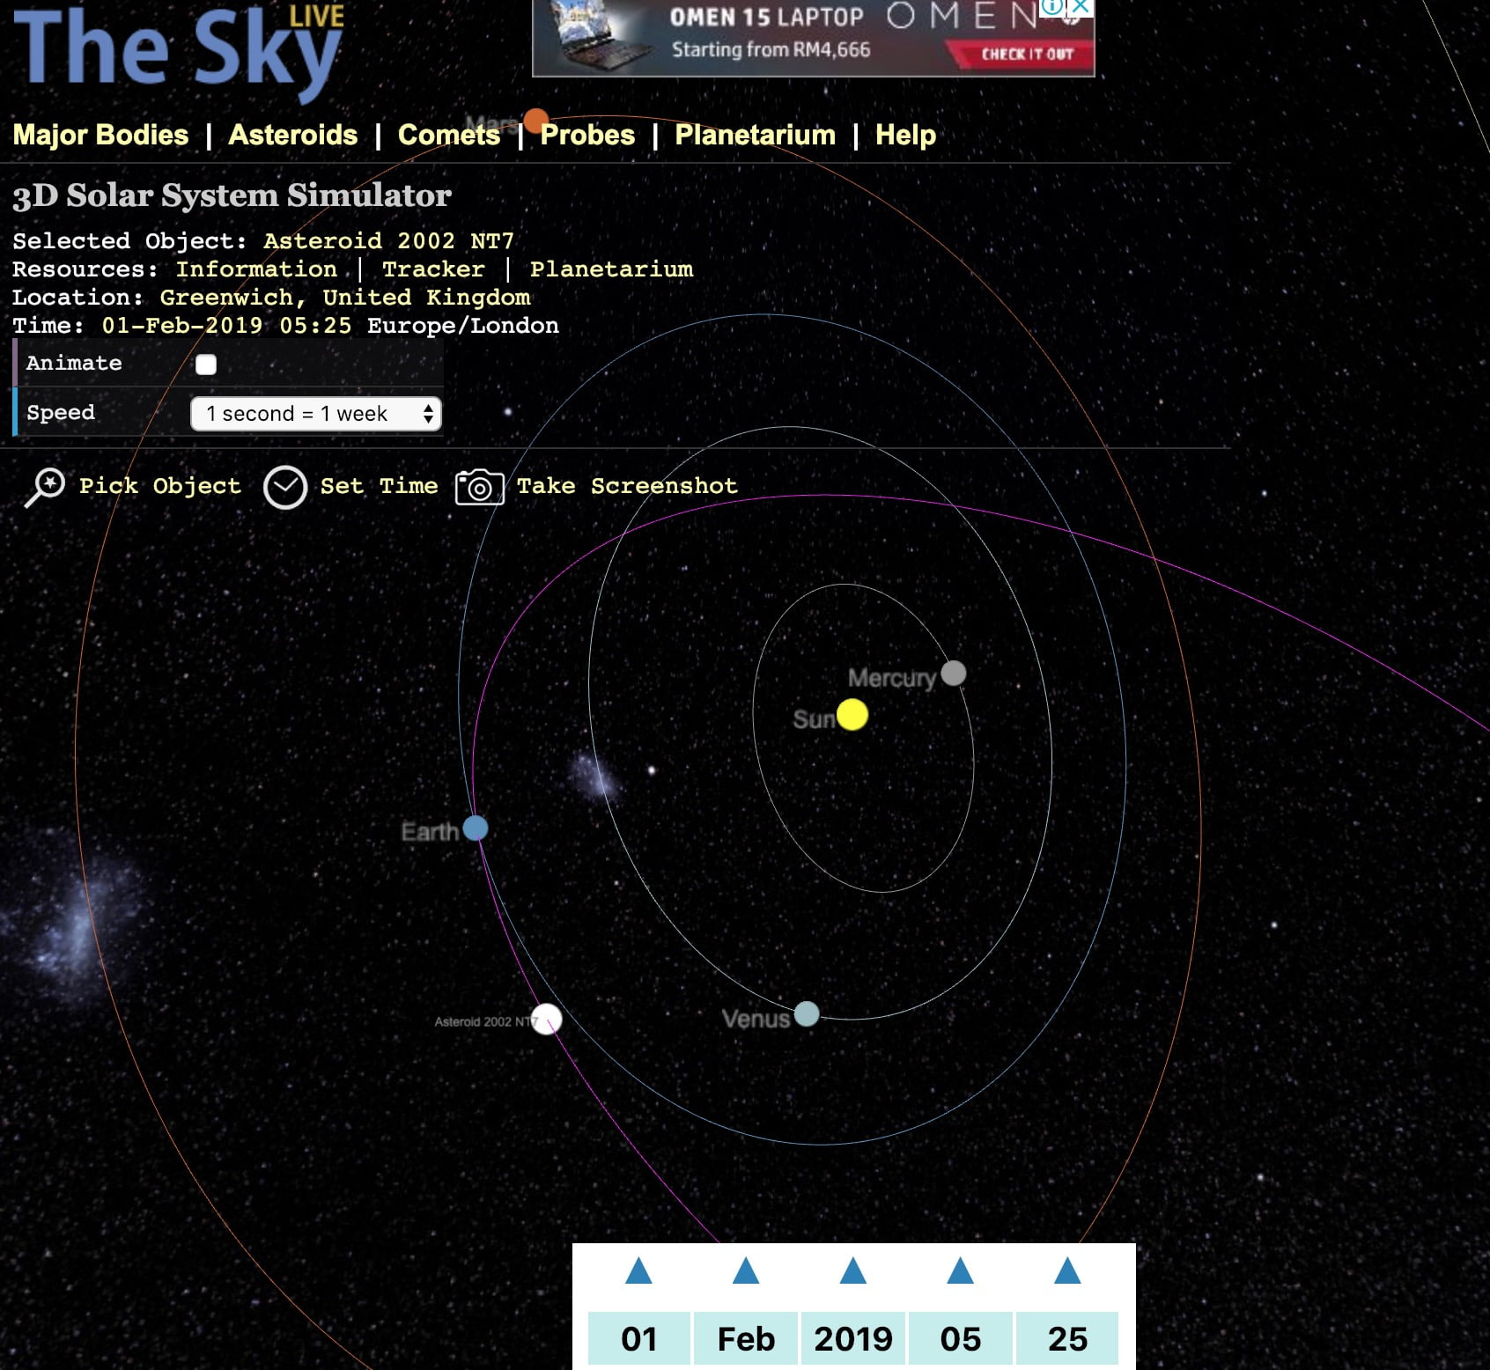Open the Tracker resource link
The height and width of the screenshot is (1370, 1490).
[x=433, y=269]
